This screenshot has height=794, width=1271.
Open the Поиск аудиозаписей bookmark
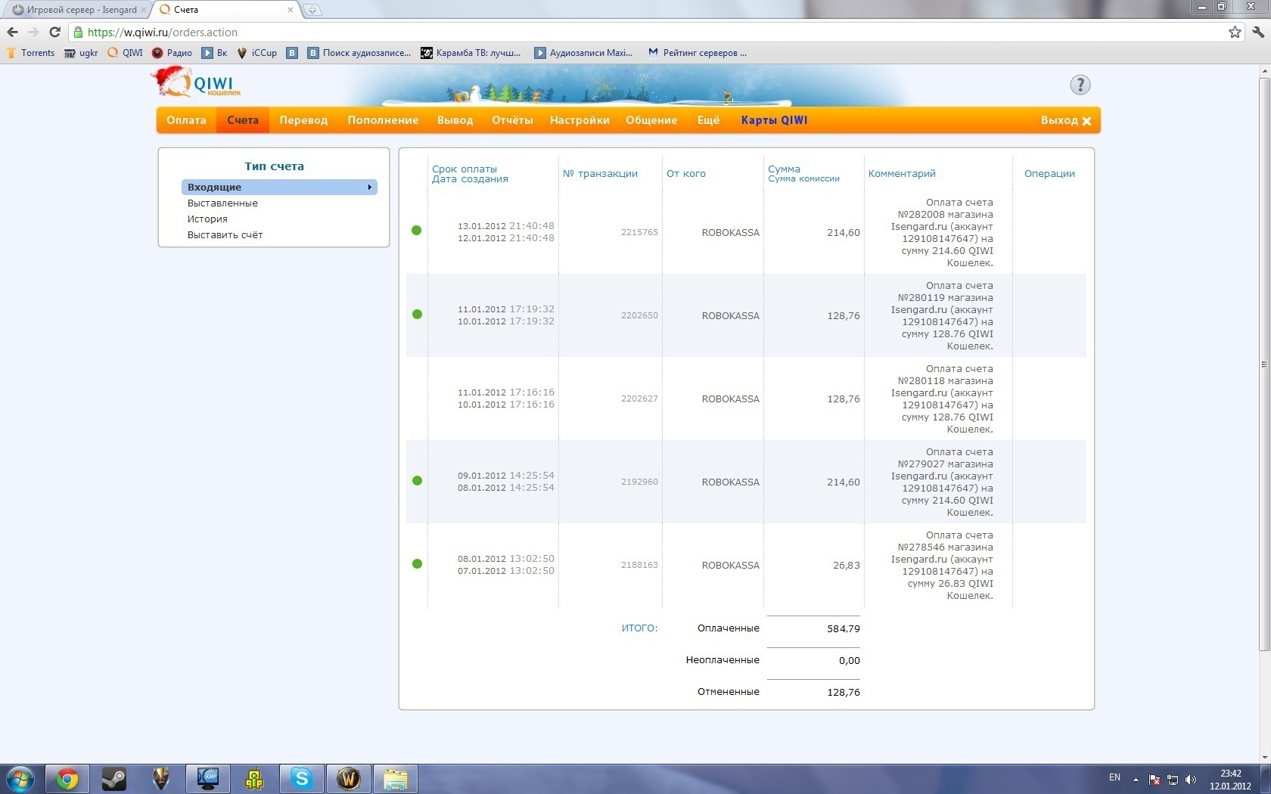359,53
